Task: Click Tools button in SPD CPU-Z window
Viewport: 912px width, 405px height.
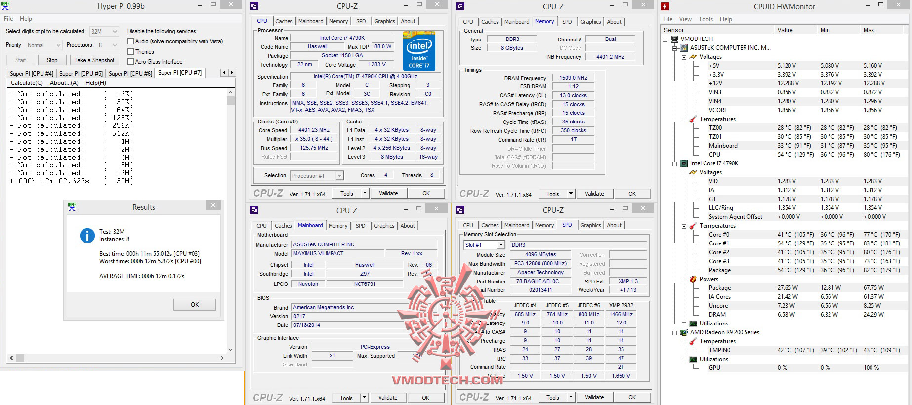Action: click(x=552, y=397)
